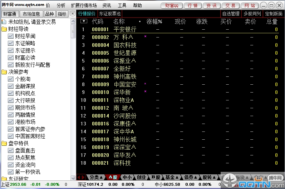Switch to the 创业 tab
Viewport: 285px width, 189px height.
point(141,177)
